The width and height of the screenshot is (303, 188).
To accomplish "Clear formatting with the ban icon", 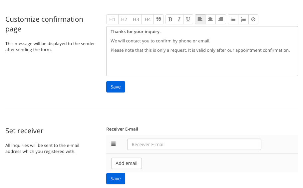I will pyautogui.click(x=253, y=19).
